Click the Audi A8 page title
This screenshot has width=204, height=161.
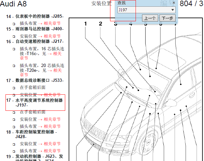coord(13,4)
